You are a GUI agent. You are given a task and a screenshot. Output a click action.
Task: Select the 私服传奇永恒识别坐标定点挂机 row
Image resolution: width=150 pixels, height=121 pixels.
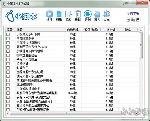37,93
